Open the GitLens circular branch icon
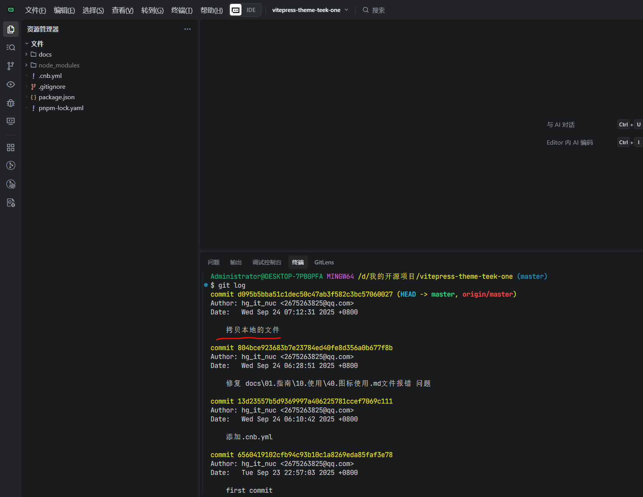The height and width of the screenshot is (497, 643). click(x=11, y=166)
